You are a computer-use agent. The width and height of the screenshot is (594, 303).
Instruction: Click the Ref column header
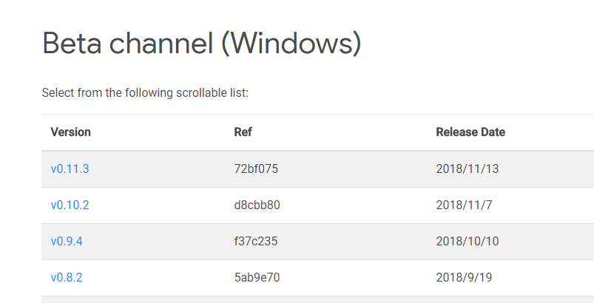[243, 132]
